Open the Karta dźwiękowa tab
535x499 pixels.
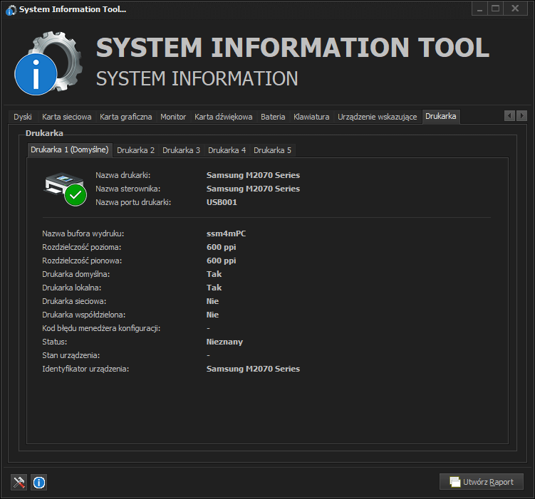pyautogui.click(x=223, y=117)
